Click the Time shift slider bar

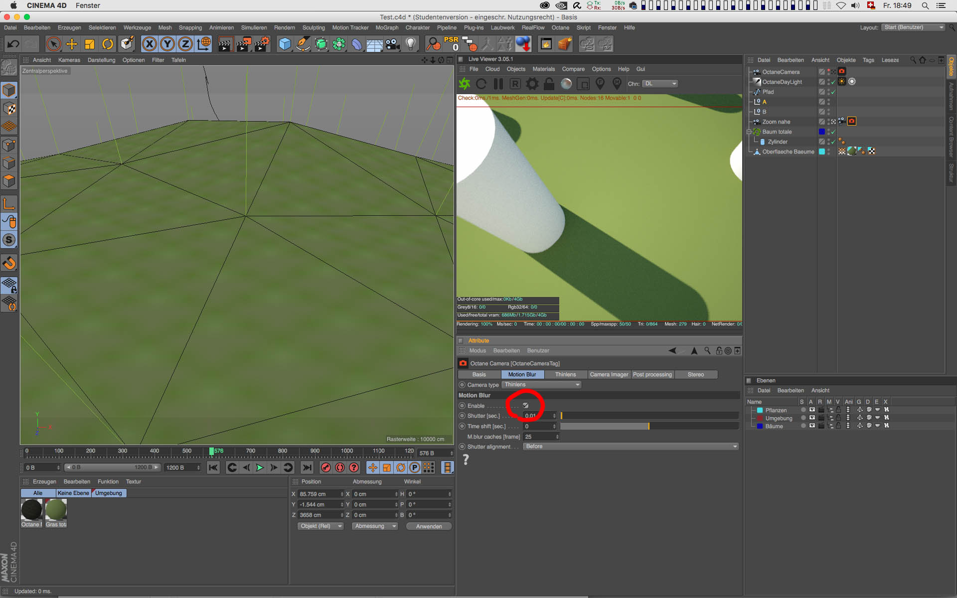[648, 426]
